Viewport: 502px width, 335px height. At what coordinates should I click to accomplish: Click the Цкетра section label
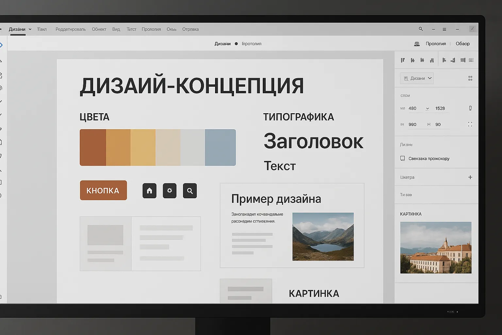407,177
